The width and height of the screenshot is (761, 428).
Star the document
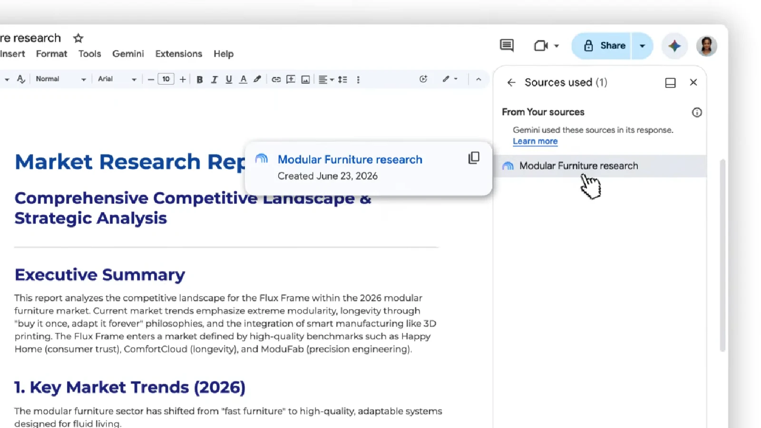point(78,38)
